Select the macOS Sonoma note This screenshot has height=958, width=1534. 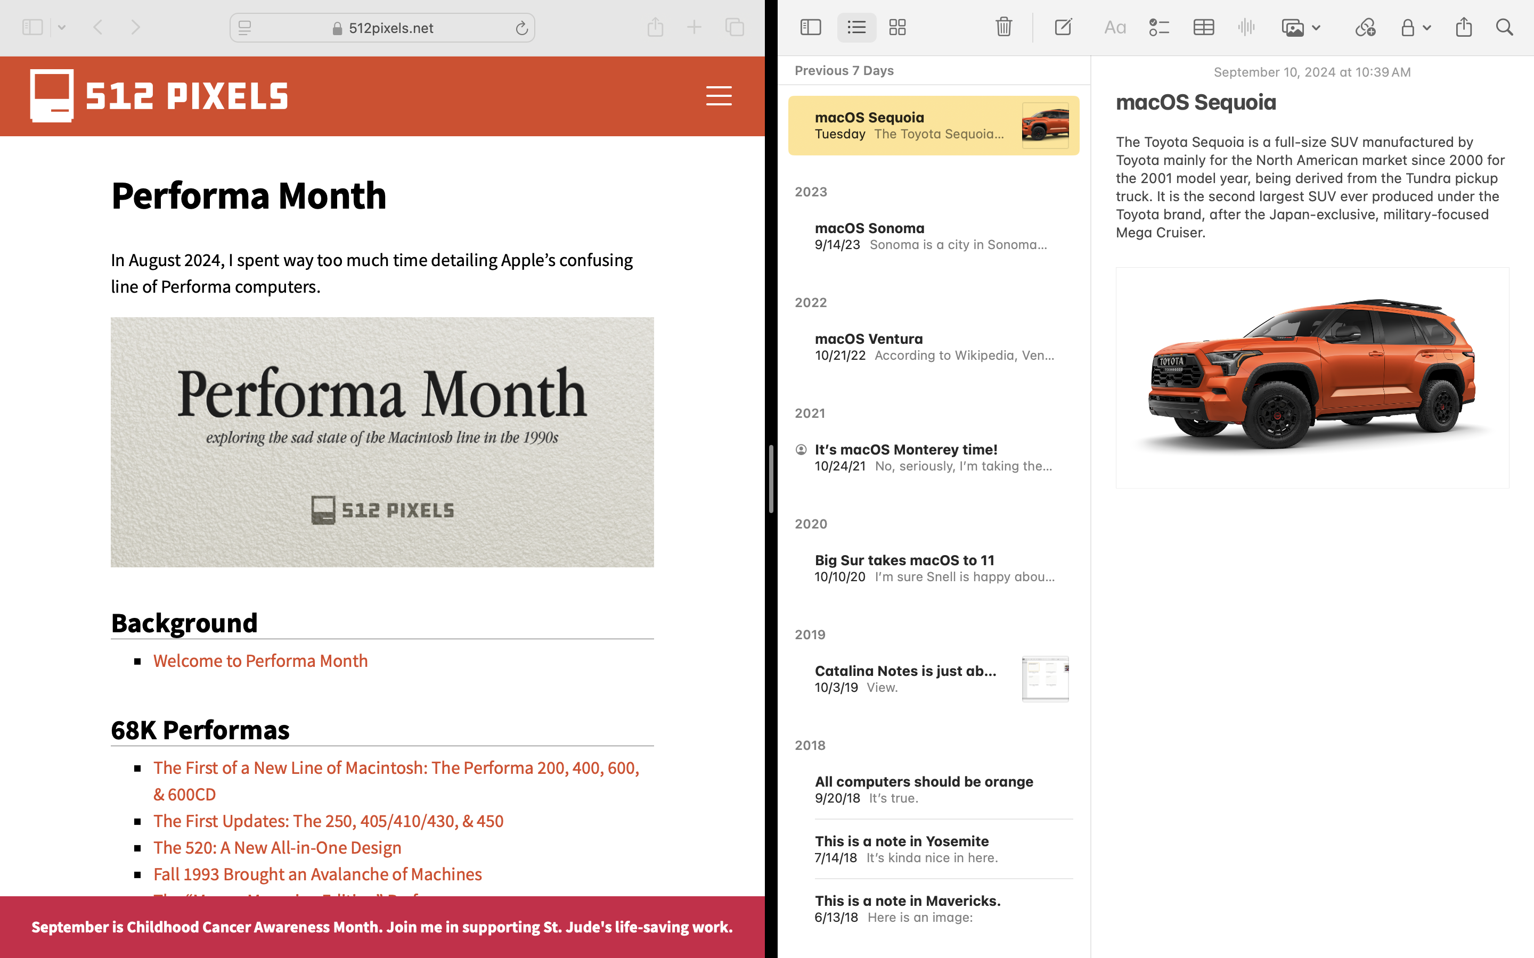point(933,236)
